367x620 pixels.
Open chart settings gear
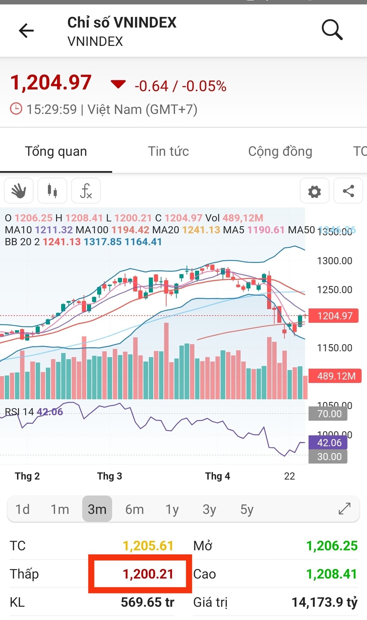click(x=314, y=191)
